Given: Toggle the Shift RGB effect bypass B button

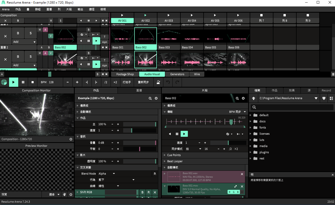Looking at the screenshot, I should (143, 192).
